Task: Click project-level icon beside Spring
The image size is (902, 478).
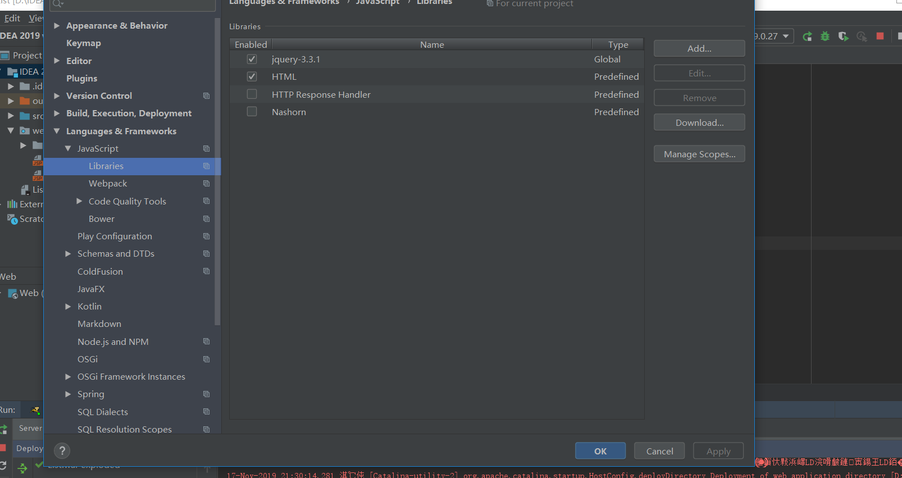Action: [206, 394]
